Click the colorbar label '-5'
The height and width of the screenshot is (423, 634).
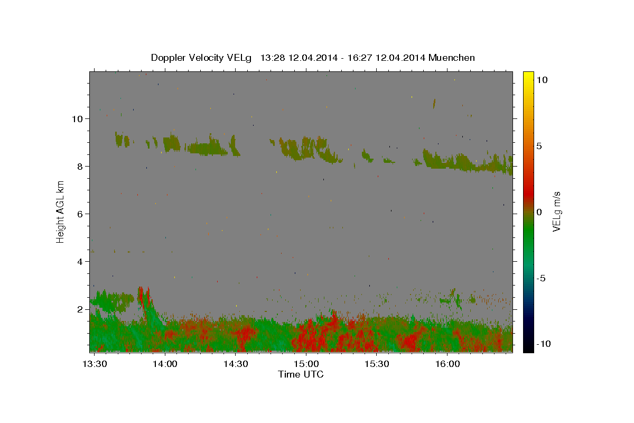coord(541,278)
